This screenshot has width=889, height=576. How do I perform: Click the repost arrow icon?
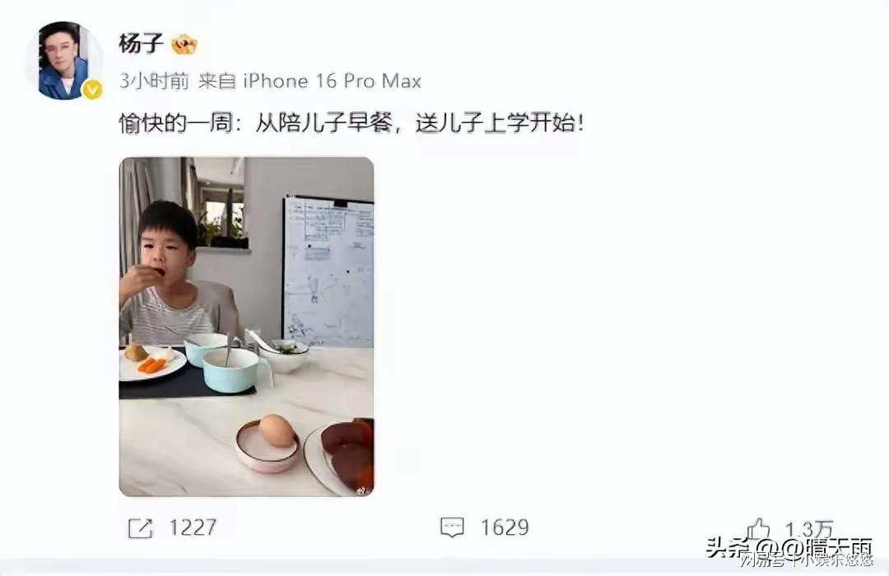tap(140, 527)
